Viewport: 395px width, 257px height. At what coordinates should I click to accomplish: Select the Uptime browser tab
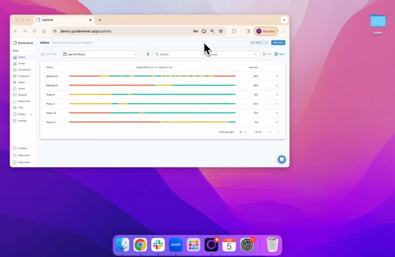click(x=64, y=20)
